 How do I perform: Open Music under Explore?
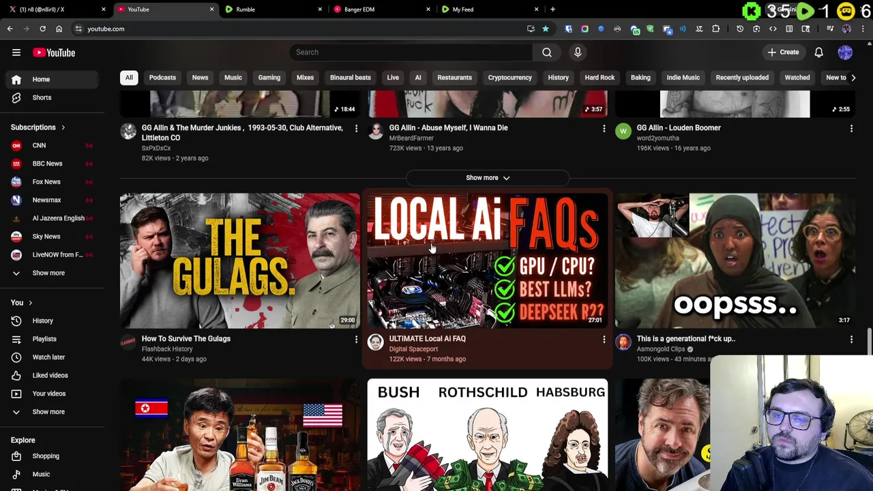[52, 474]
